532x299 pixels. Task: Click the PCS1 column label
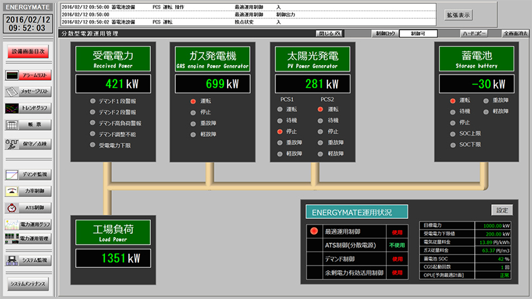coord(287,99)
